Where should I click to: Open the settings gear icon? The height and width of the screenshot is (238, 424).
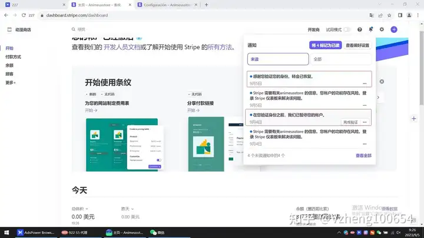(382, 29)
